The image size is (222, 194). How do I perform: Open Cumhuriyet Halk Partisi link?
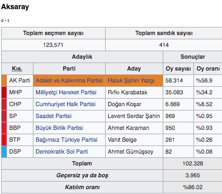(66, 104)
